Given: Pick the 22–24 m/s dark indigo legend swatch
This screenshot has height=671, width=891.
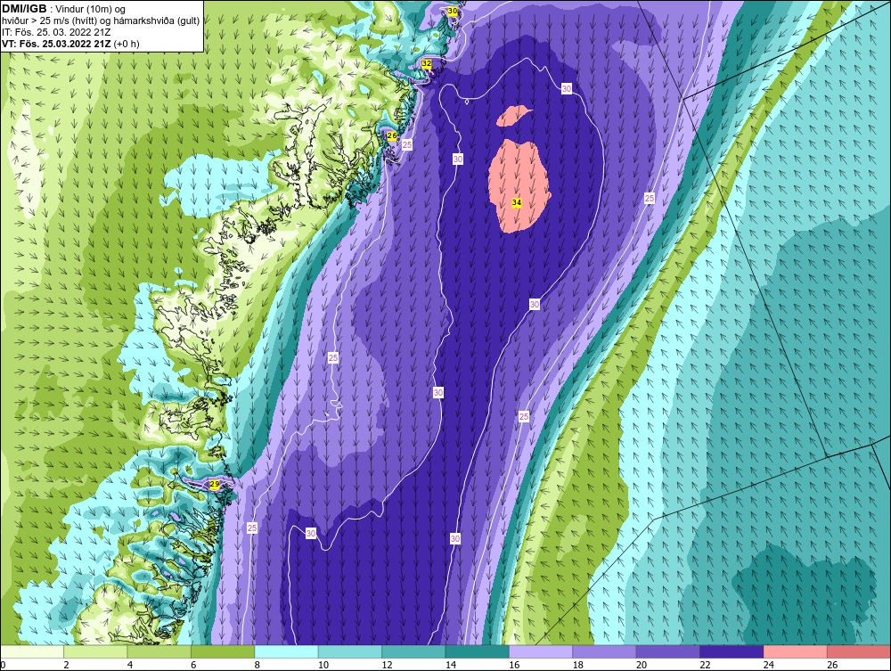Looking at the screenshot, I should pyautogui.click(x=732, y=651).
